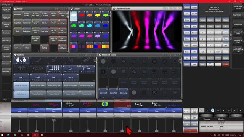Image resolution: width=244 pixels, height=137 pixels.
Task: Click the green circle playback legend
Action: [x=105, y=104]
